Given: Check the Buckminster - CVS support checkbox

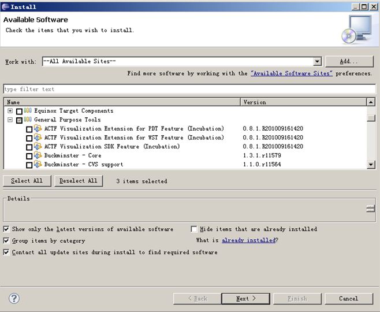Looking at the screenshot, I should coord(29,165).
